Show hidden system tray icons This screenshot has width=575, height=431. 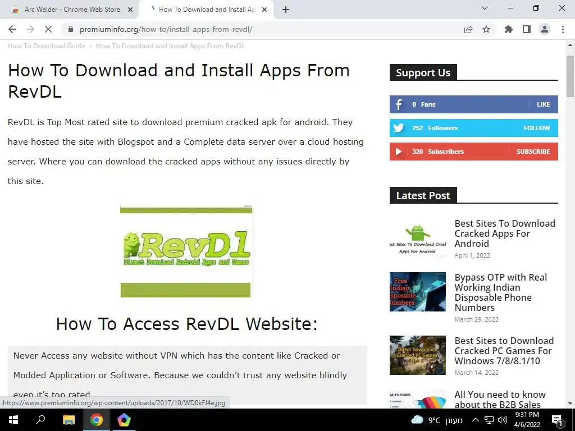[475, 420]
